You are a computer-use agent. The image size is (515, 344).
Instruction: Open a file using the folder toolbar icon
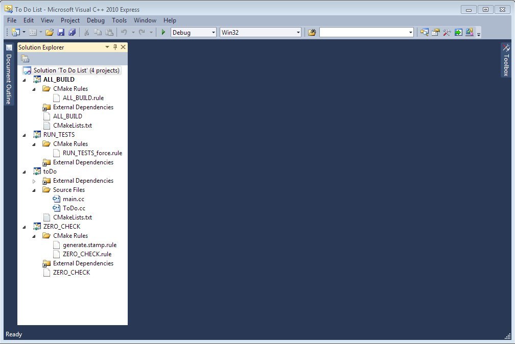(50, 32)
